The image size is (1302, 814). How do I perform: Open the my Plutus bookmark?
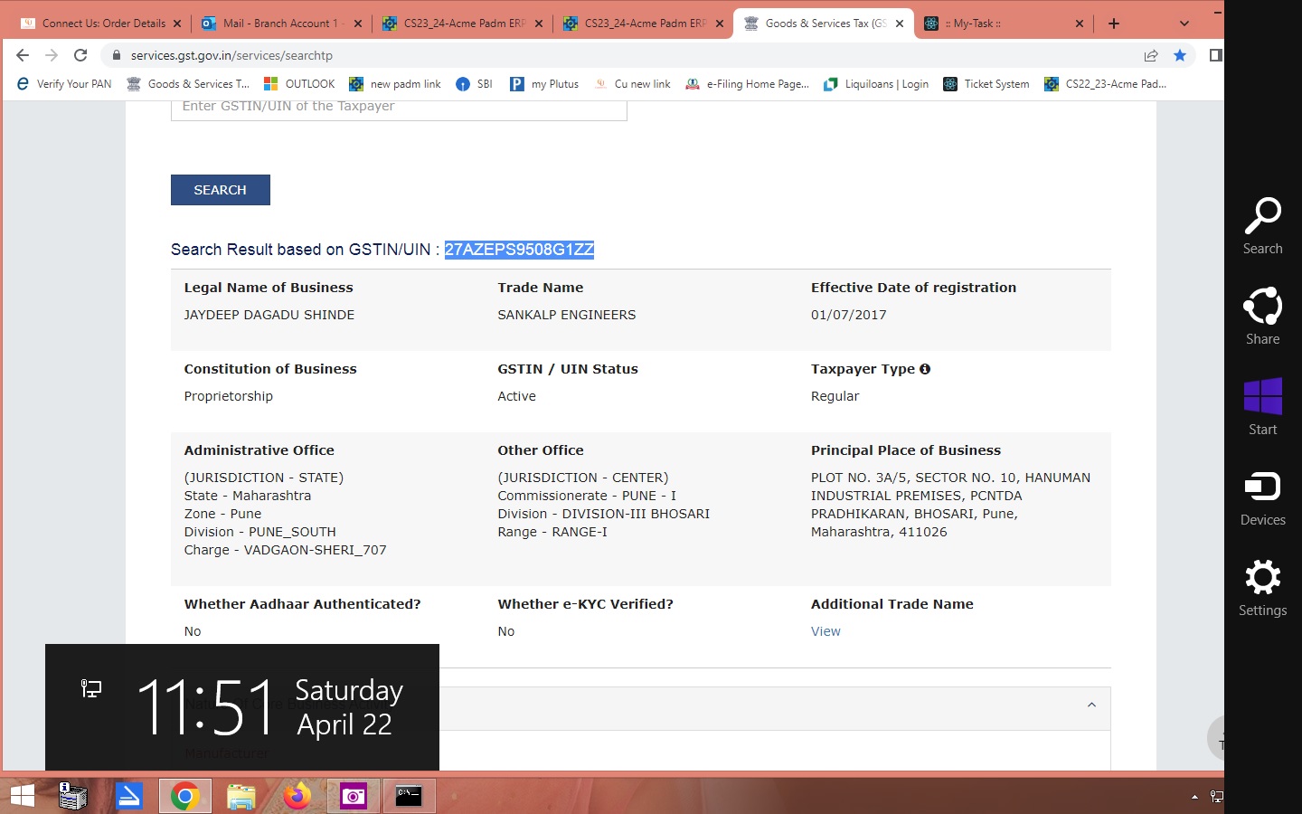[x=544, y=84]
